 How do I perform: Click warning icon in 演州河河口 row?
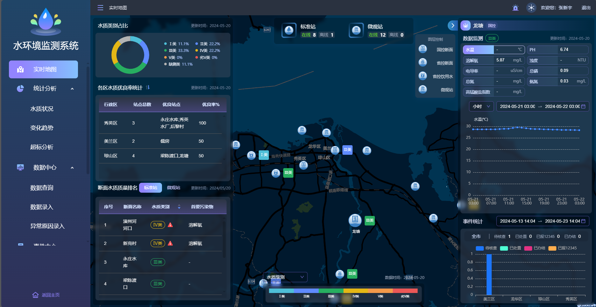click(170, 225)
